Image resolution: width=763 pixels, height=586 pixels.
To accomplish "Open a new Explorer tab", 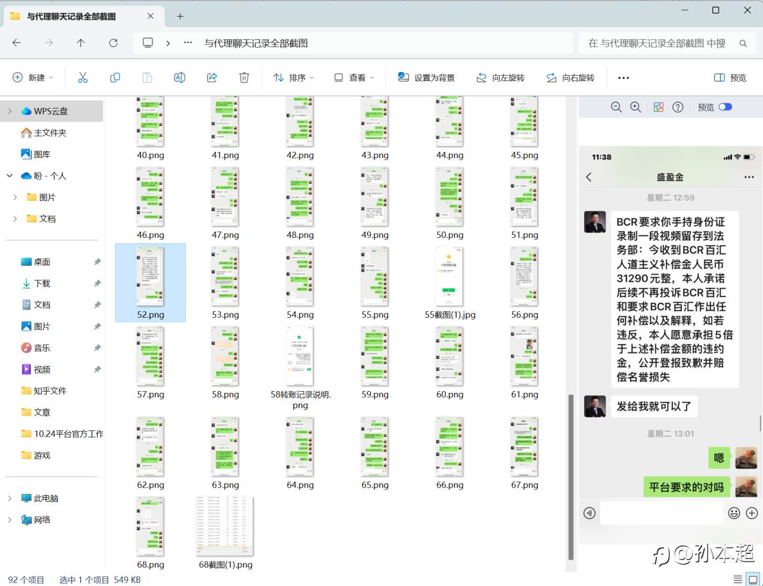I will [x=180, y=16].
